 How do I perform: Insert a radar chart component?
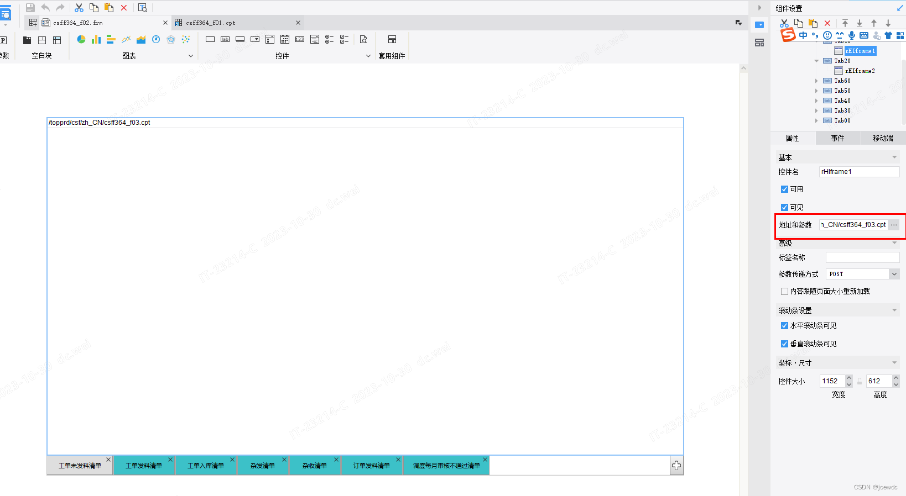(171, 39)
